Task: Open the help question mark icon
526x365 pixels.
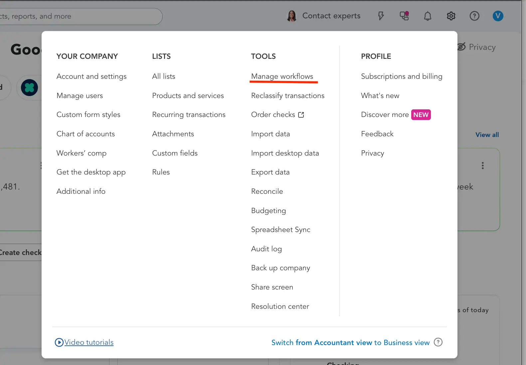Action: click(x=474, y=16)
